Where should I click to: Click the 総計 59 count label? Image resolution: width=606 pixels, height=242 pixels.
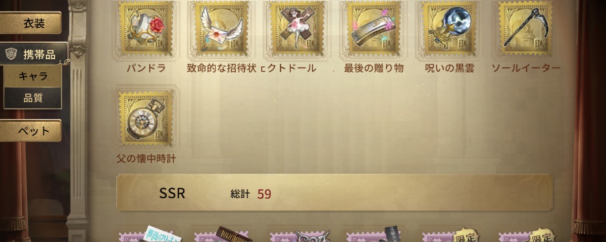pos(251,194)
